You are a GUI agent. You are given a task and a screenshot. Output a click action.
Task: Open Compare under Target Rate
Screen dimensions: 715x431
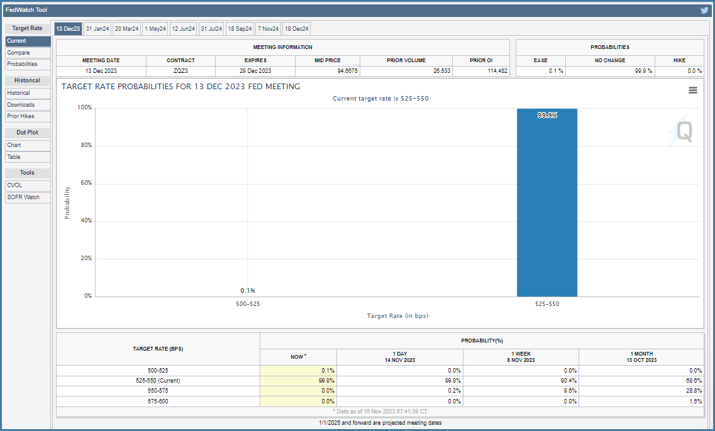(x=28, y=53)
